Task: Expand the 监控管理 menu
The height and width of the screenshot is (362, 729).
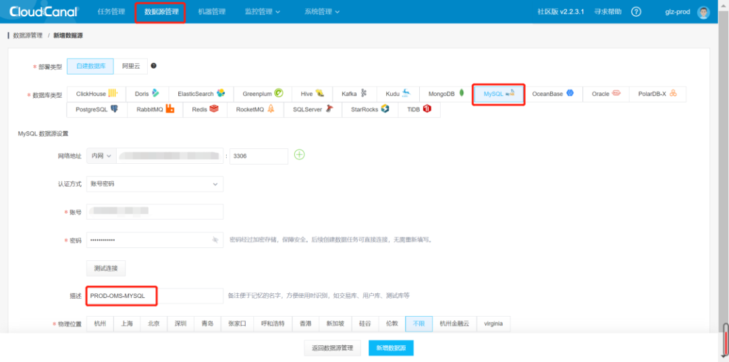Action: point(263,11)
